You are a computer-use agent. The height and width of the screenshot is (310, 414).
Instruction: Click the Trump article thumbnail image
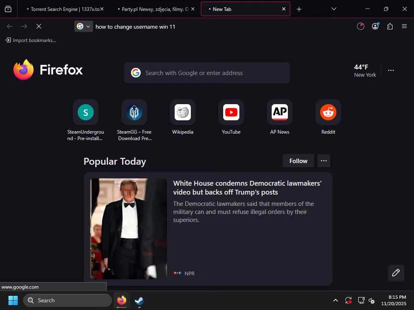click(x=129, y=228)
